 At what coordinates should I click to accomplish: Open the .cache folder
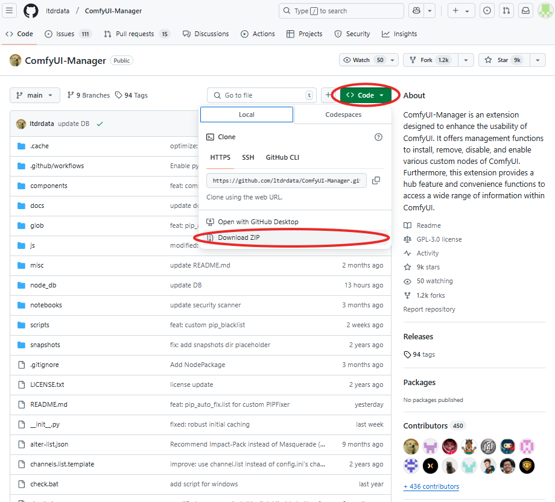tap(40, 146)
